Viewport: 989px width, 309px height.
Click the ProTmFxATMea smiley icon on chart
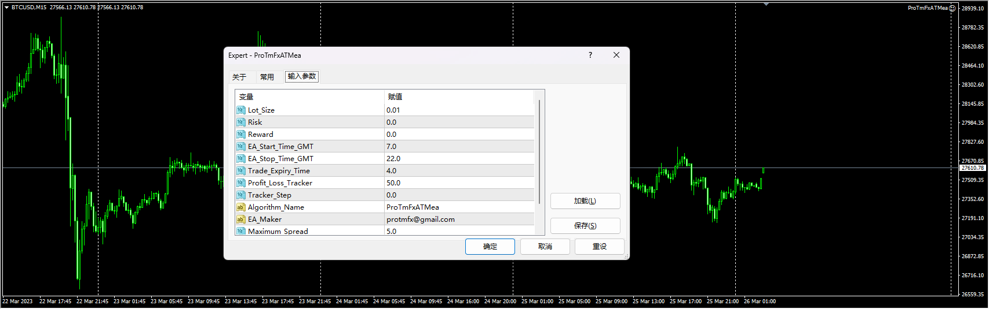point(952,8)
